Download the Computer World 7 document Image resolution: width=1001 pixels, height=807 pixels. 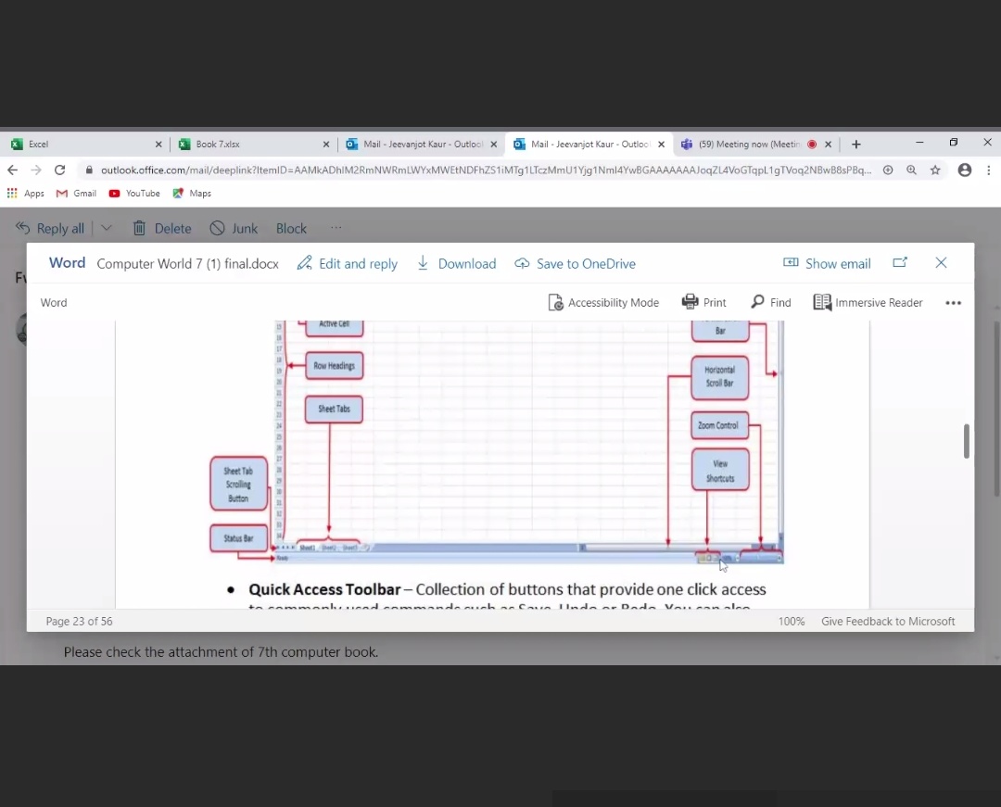pyautogui.click(x=456, y=263)
